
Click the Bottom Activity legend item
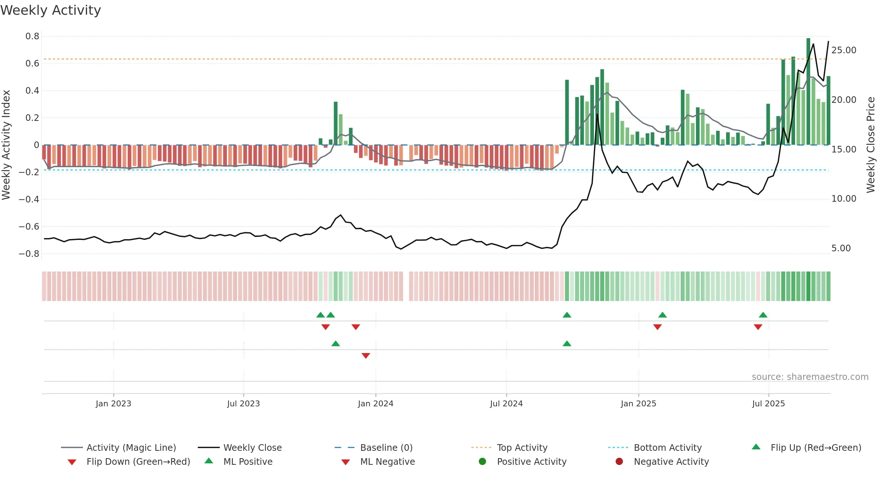pyautogui.click(x=655, y=448)
